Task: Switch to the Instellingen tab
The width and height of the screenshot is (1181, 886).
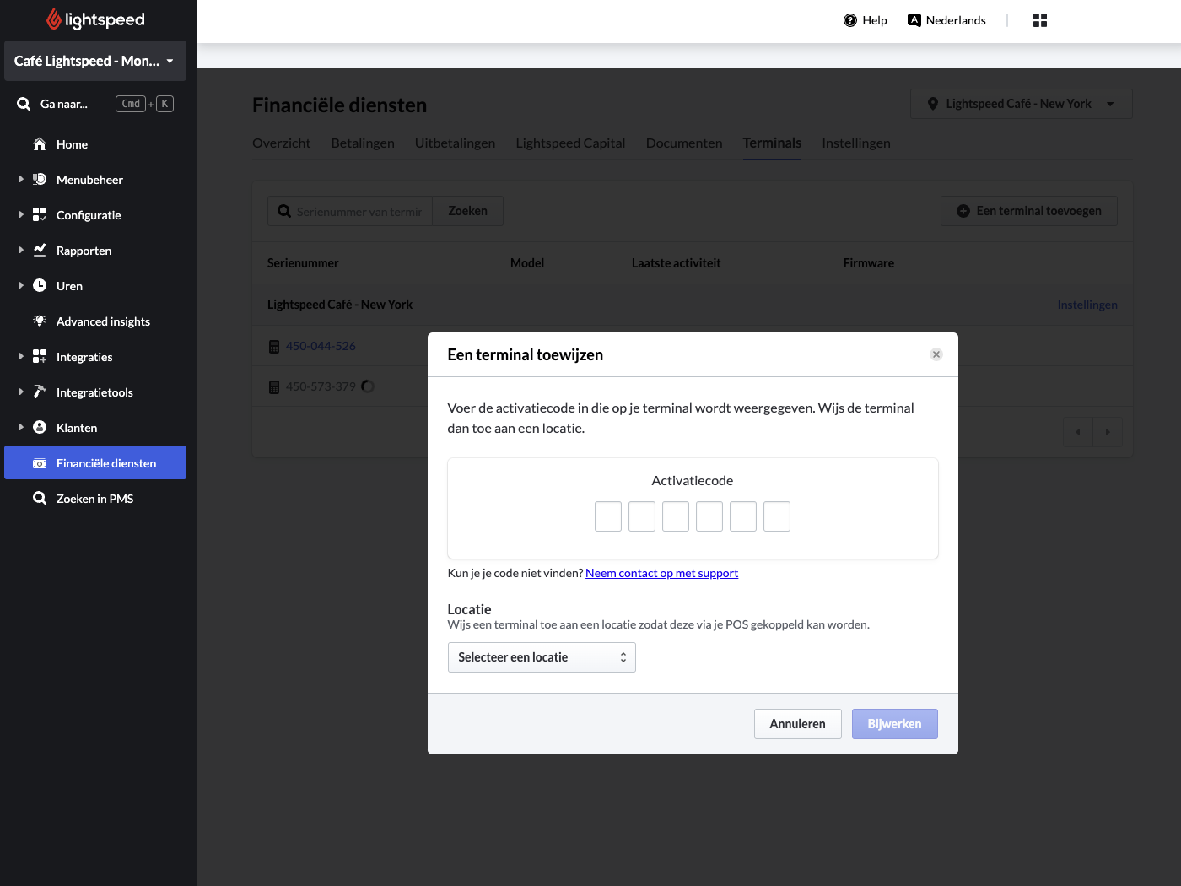Action: click(x=856, y=143)
